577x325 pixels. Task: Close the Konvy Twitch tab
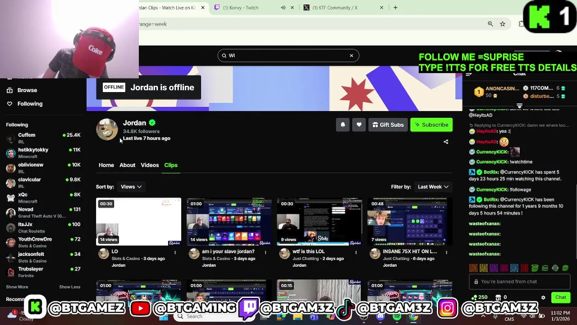292,8
